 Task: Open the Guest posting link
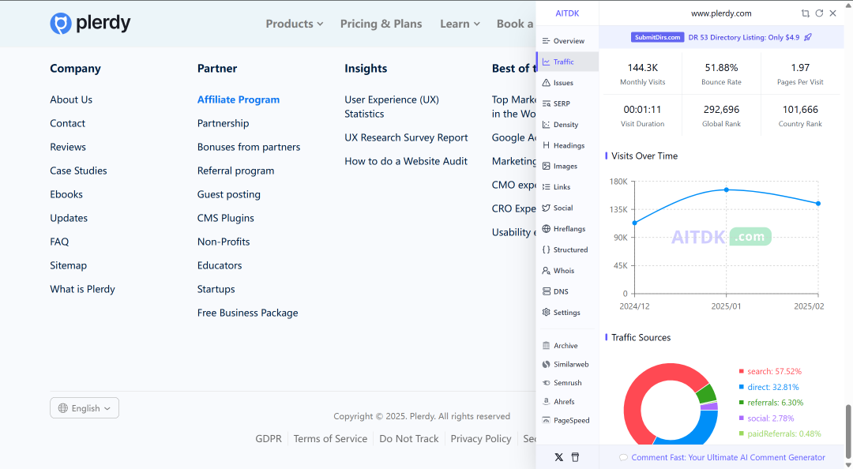pyautogui.click(x=228, y=194)
